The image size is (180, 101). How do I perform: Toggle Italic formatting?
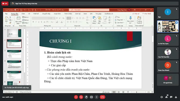36,22
